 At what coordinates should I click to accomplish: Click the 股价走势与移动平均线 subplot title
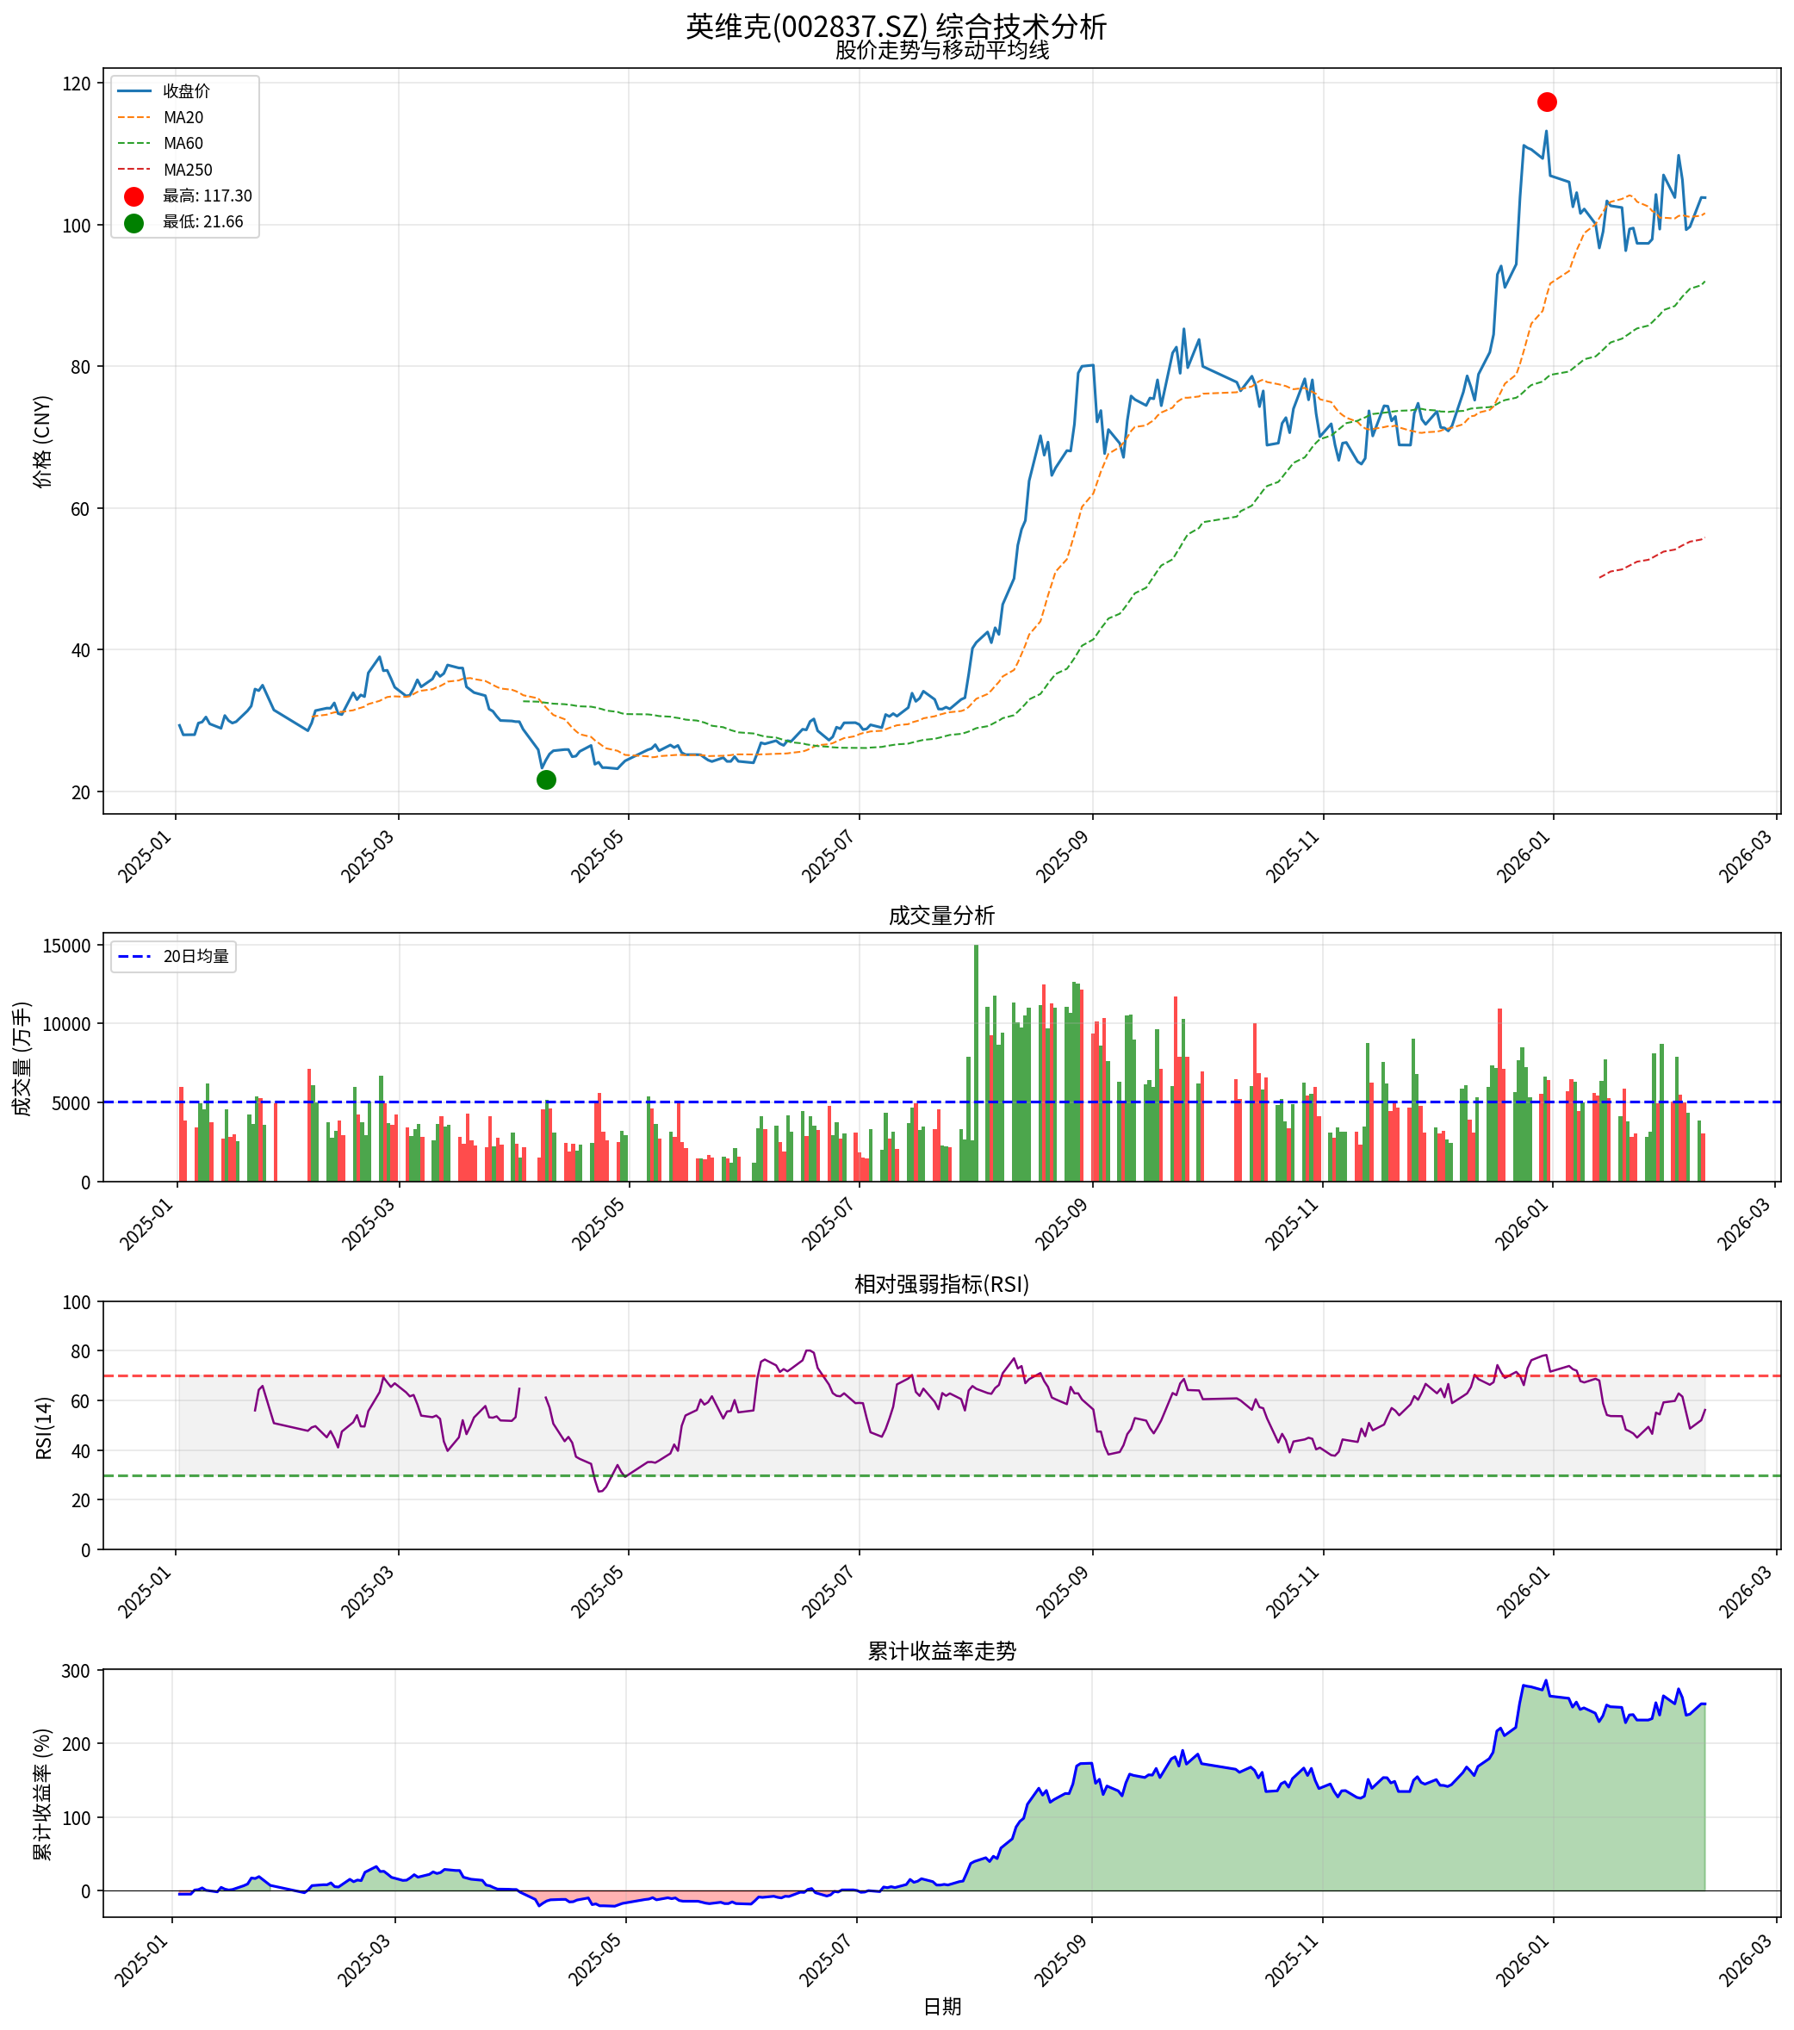[x=941, y=50]
